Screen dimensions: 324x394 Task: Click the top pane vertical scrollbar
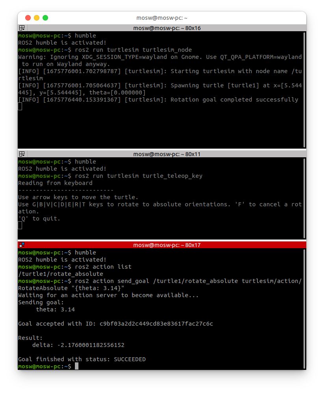pos(304,90)
